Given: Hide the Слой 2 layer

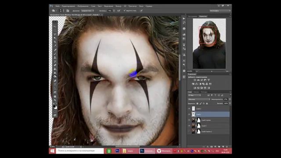Looking at the screenshot, I should (x=189, y=108).
